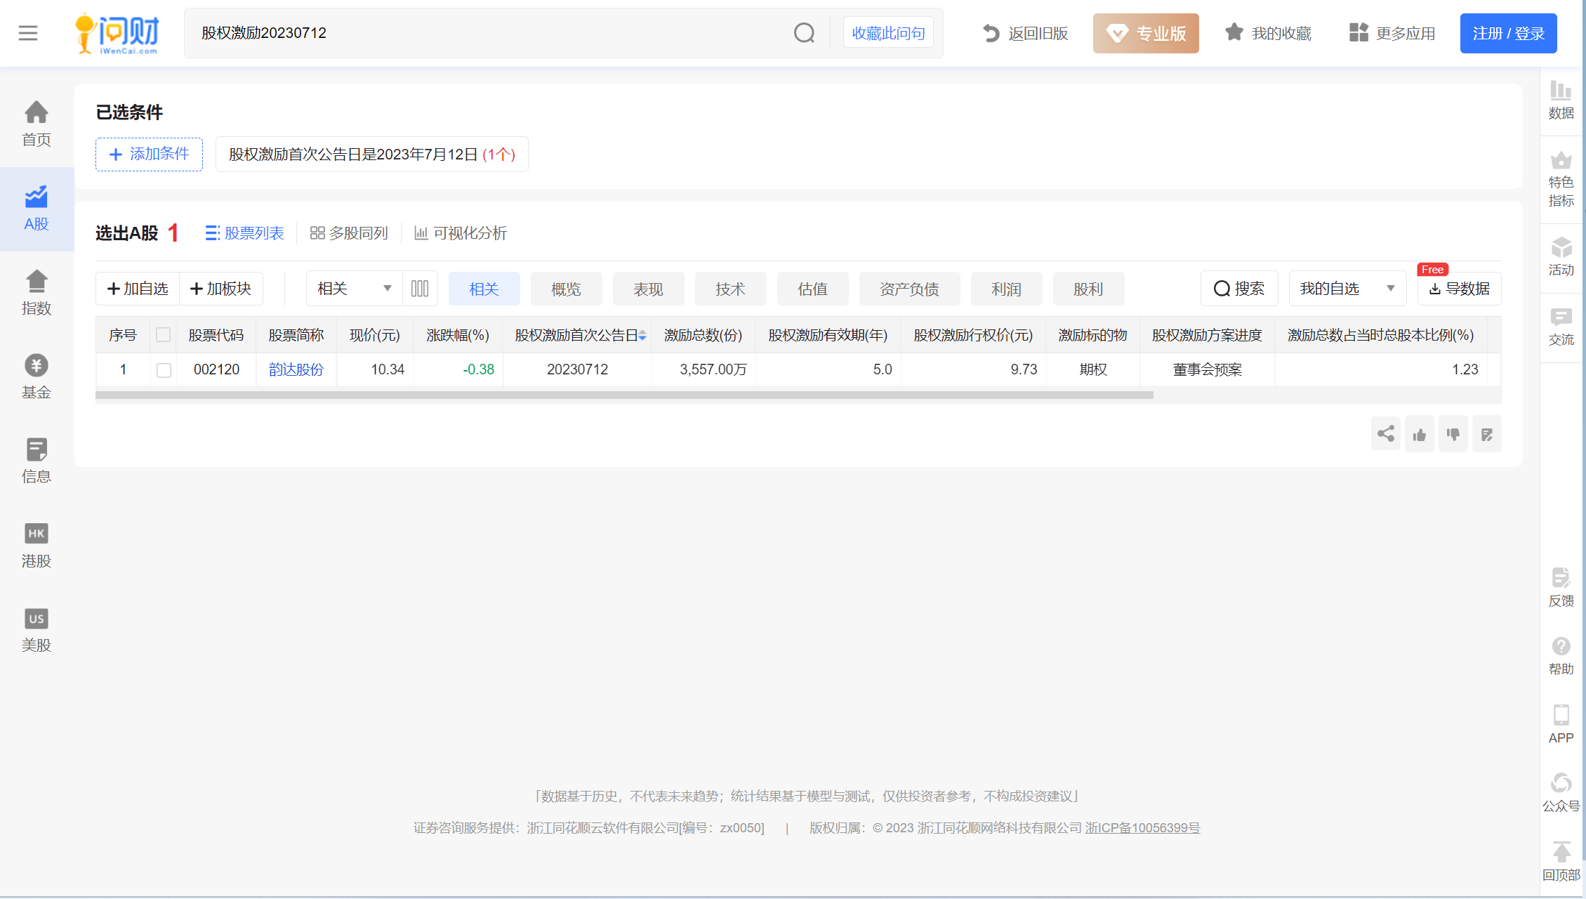Screen dimensions: 1586x899
Task: Open the 韵达股份 stock link
Action: point(296,369)
